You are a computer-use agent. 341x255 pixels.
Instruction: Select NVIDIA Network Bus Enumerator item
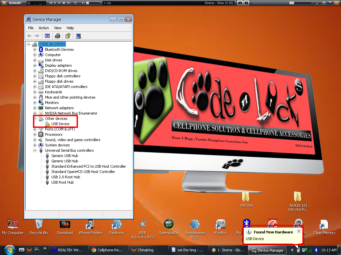(71, 113)
